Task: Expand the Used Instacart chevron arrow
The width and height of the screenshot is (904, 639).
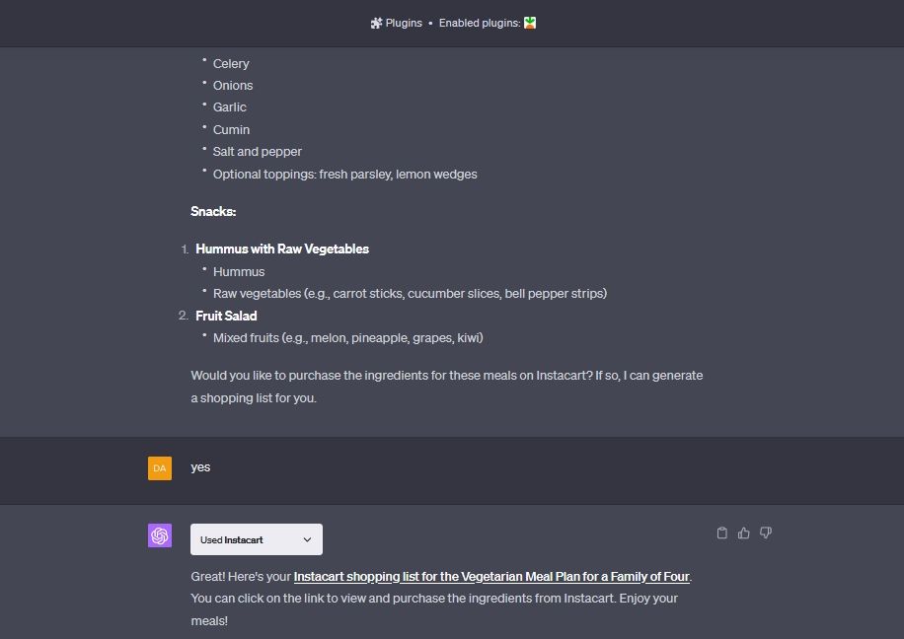Action: tap(307, 539)
